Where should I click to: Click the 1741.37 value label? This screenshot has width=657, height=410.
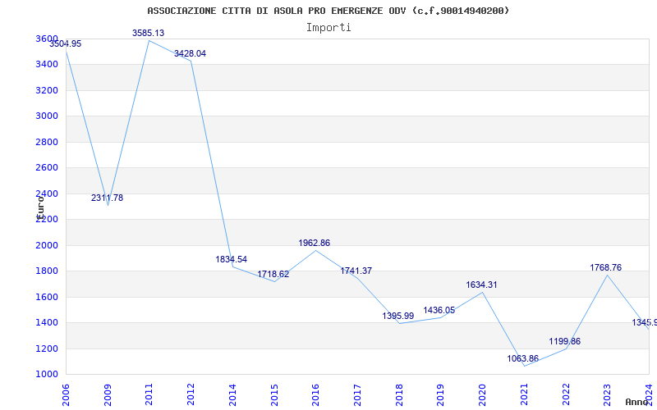point(356,271)
